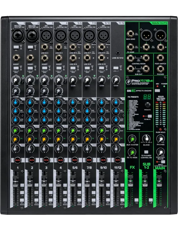Click the orange FX aux knob on channel 9/10

pyautogui.click(x=101, y=139)
